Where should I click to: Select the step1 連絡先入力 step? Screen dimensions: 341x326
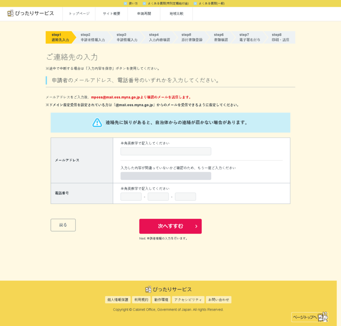[60, 37]
